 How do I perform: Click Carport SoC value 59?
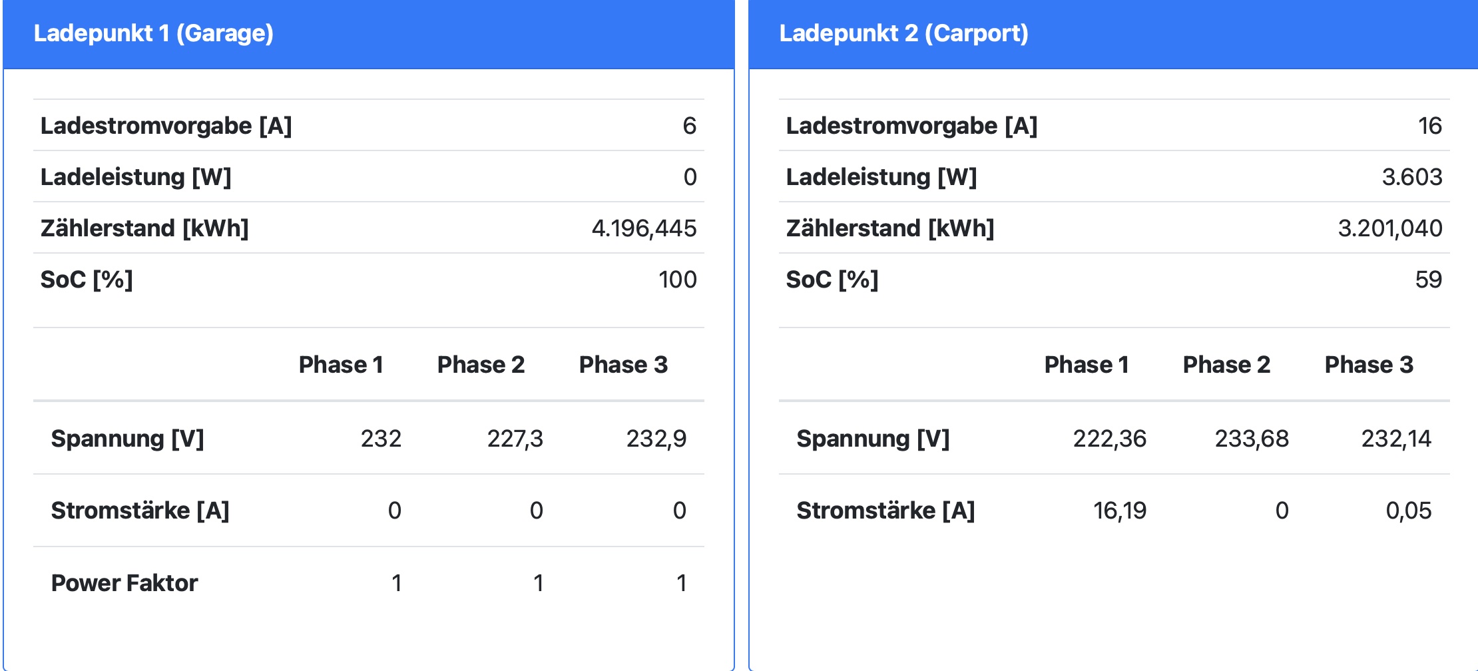(x=1428, y=280)
